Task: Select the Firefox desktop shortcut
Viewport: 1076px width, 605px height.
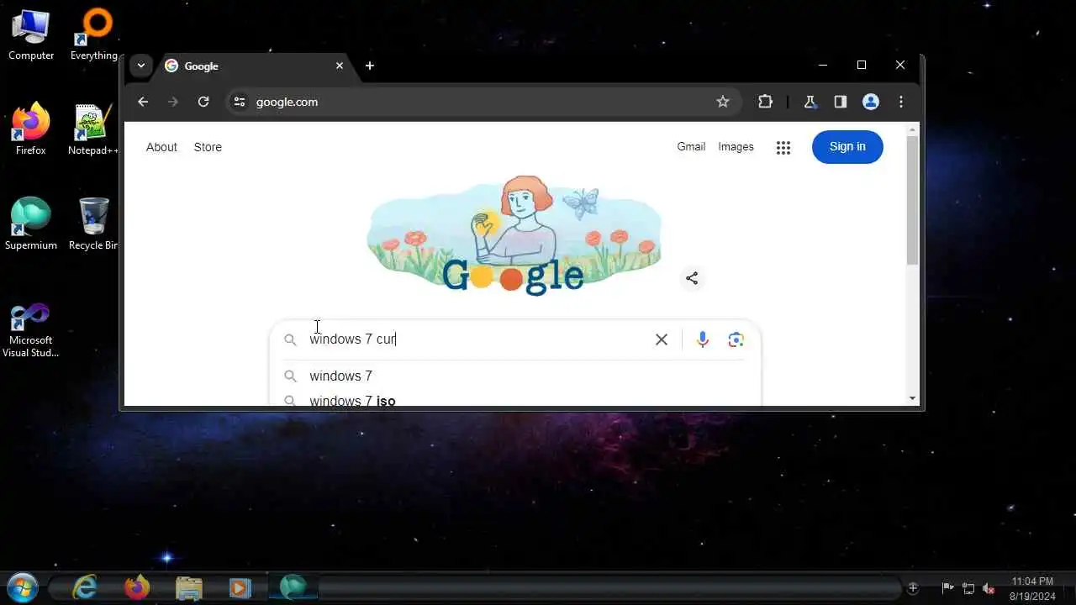Action: click(31, 129)
